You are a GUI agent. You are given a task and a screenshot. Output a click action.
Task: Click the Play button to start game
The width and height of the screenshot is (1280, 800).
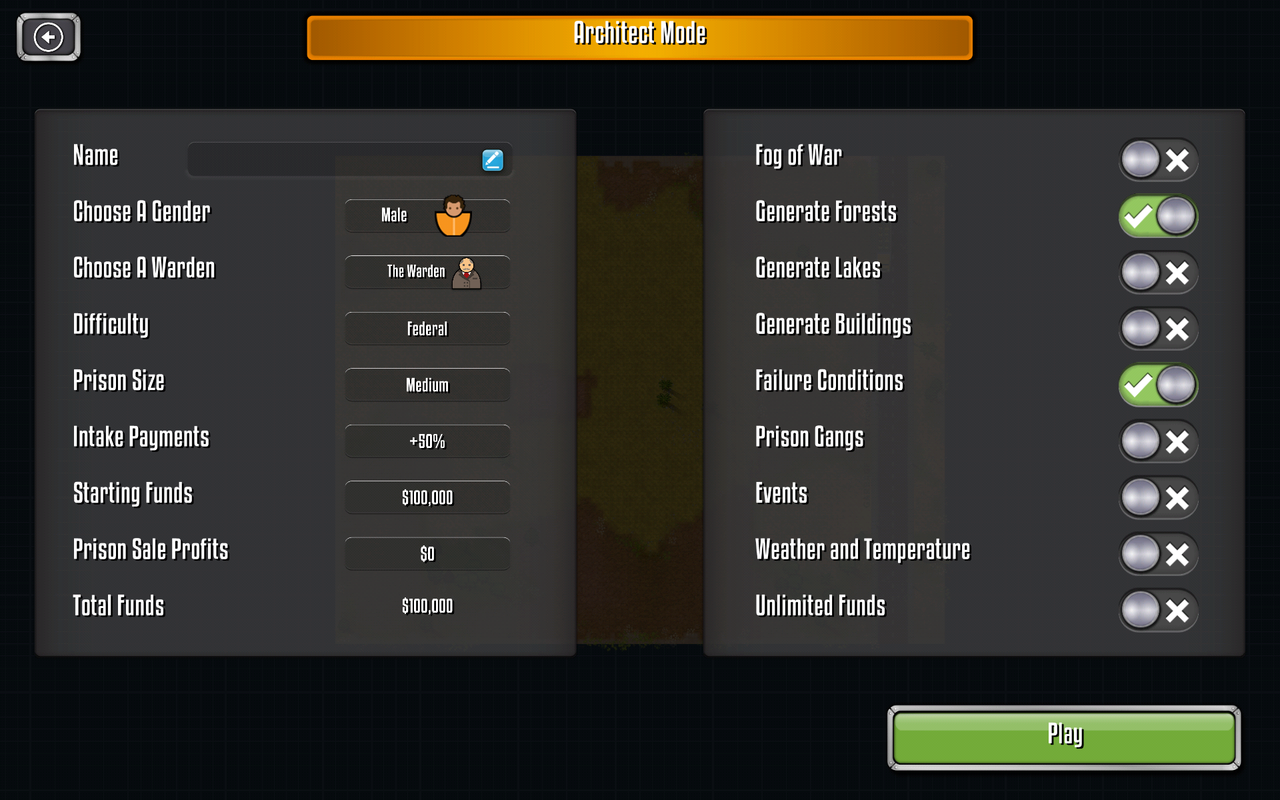[1065, 735]
